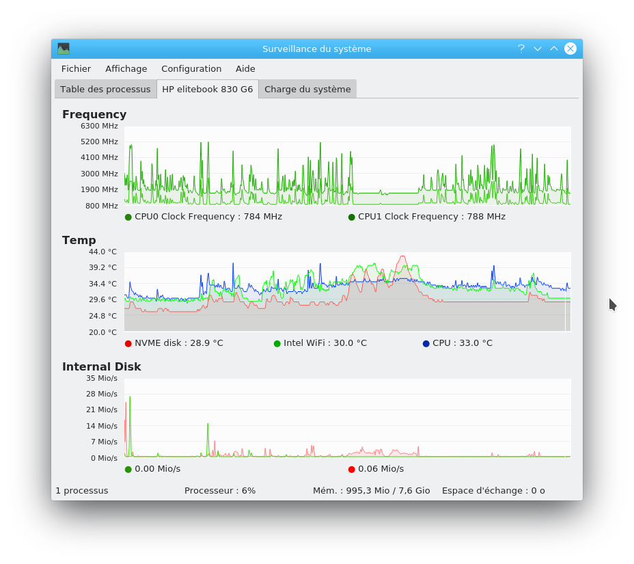
Task: Click the Frequency heading
Action: coord(94,114)
